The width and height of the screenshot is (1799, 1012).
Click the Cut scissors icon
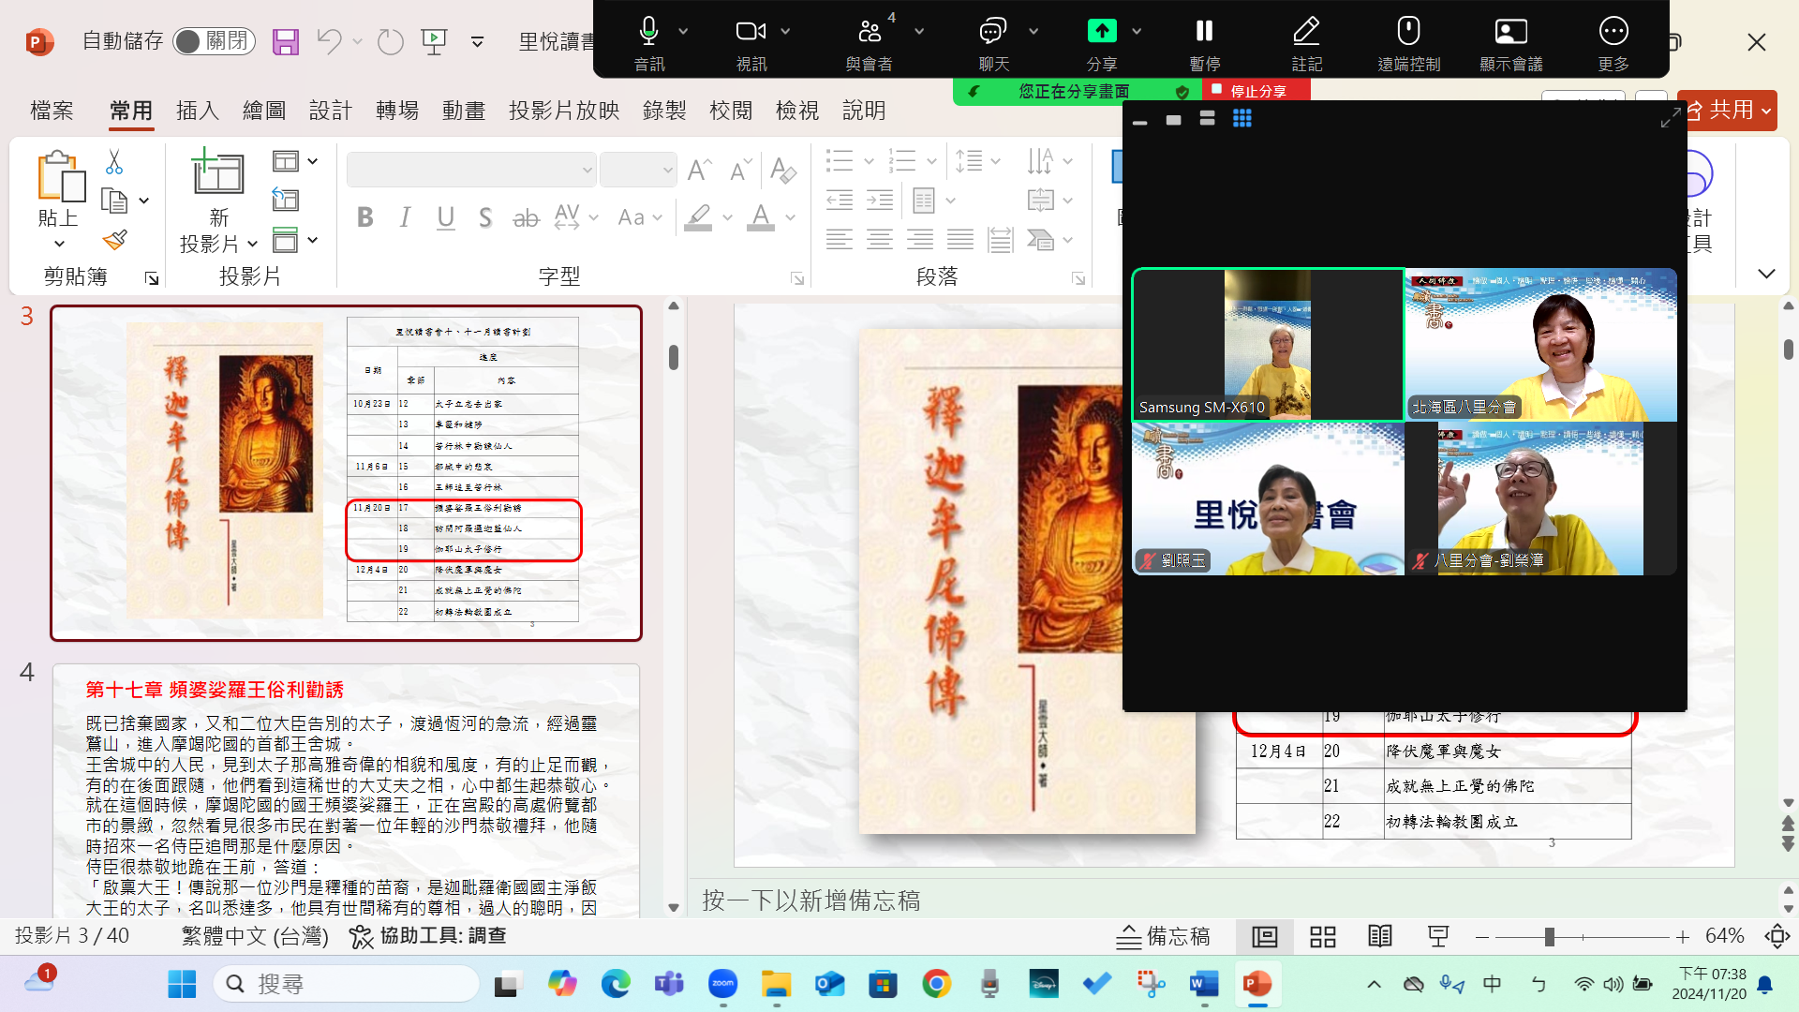(x=114, y=162)
